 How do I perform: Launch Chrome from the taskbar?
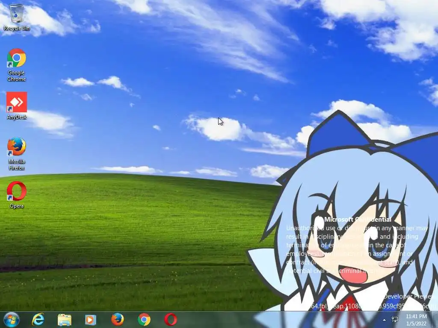click(x=144, y=319)
